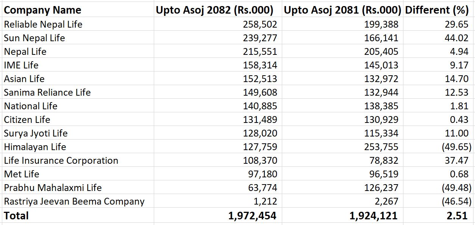
Task: Click IME Life's 9.17 percent cell
Action: (x=459, y=65)
